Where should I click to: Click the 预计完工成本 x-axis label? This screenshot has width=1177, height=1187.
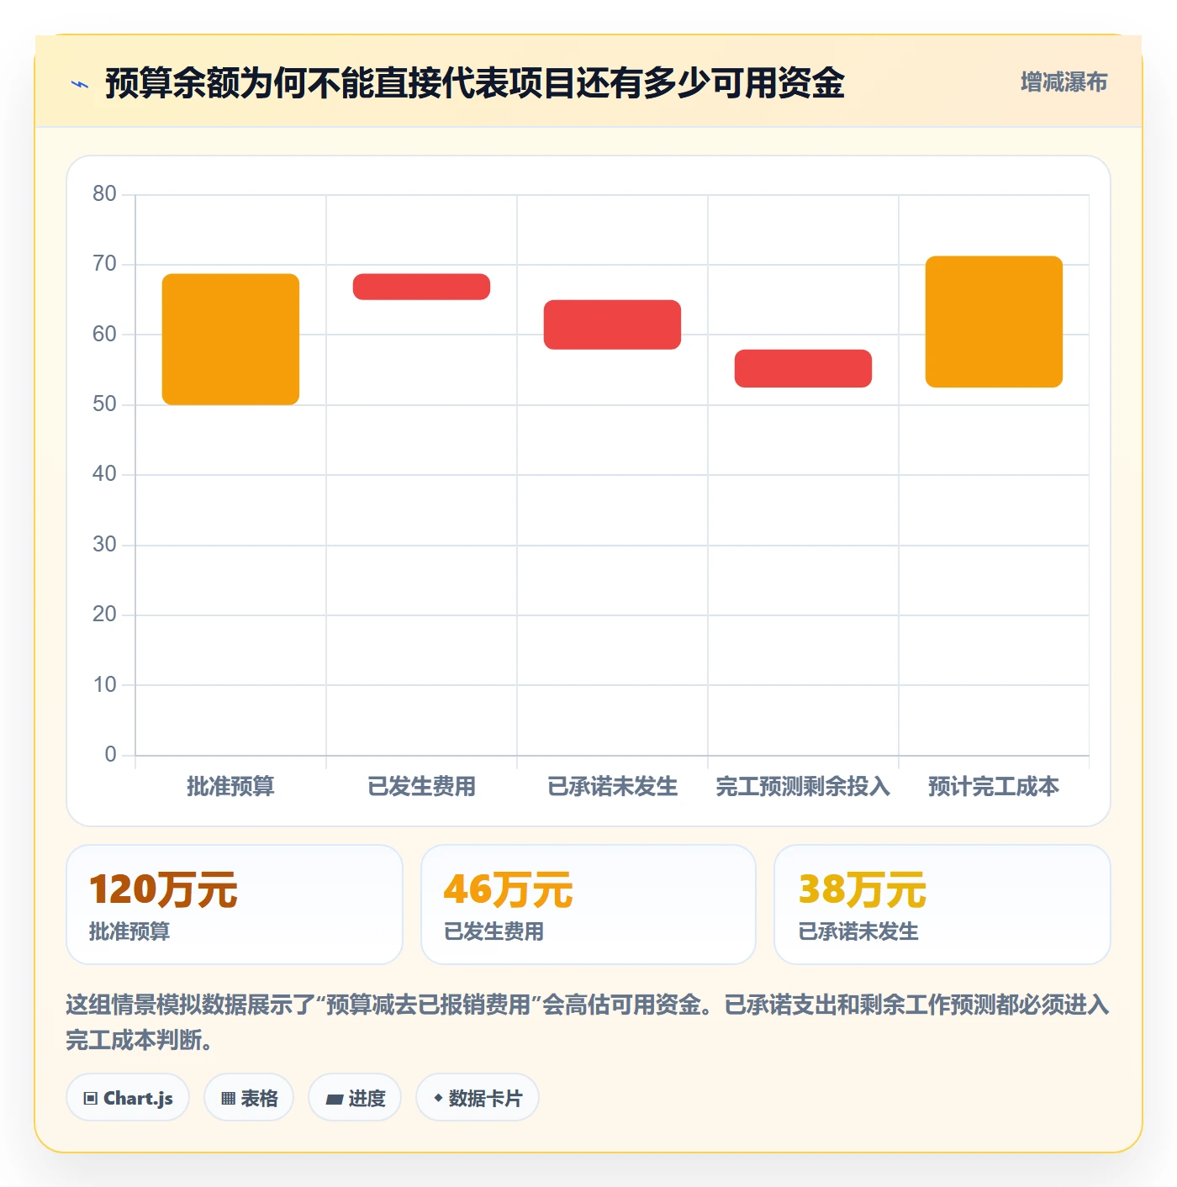994,787
